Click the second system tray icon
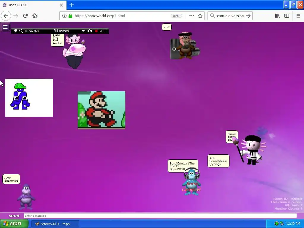 tap(282, 224)
